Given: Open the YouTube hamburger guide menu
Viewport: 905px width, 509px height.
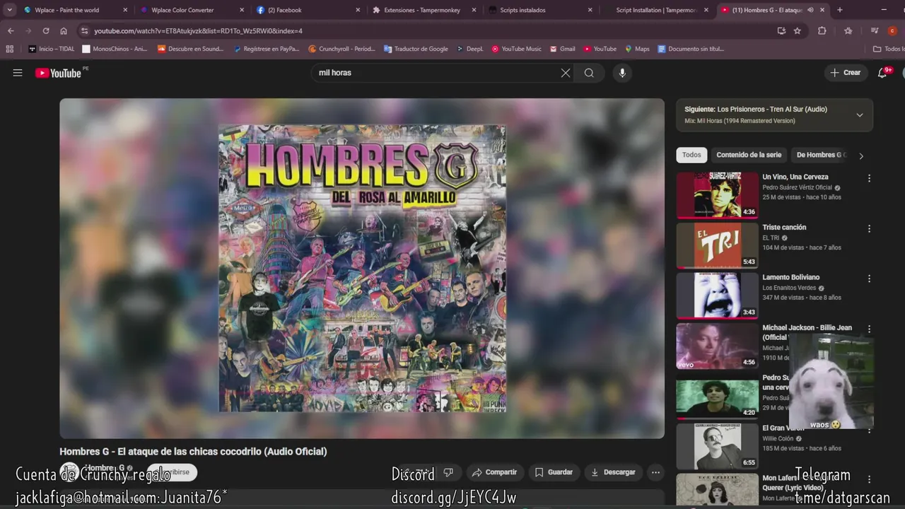Looking at the screenshot, I should point(18,73).
